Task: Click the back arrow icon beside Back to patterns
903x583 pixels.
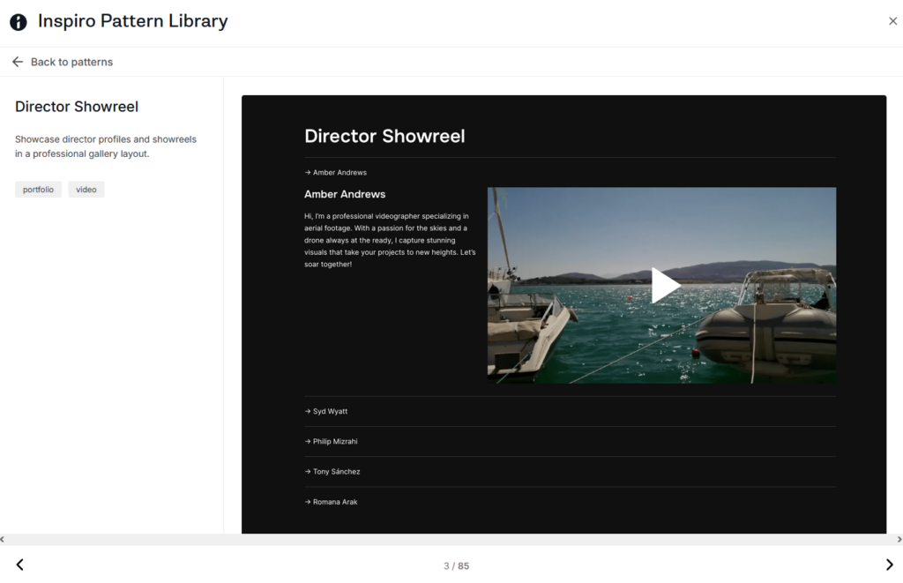Action: click(18, 62)
